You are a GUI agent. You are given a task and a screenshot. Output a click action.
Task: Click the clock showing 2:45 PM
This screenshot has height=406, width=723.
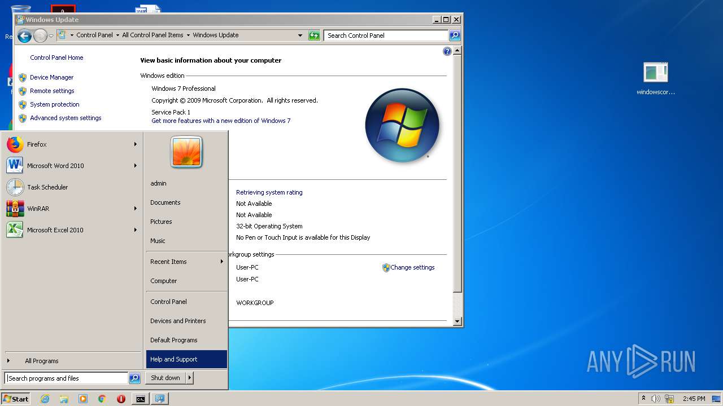(694, 399)
